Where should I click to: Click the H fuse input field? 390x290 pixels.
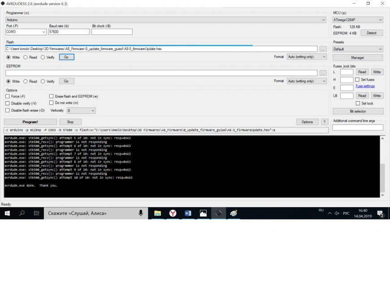tap(347, 80)
